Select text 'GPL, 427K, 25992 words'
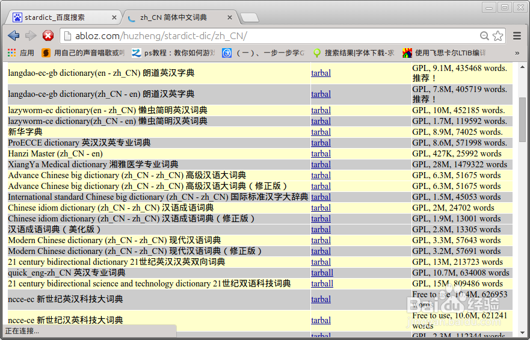530x340 pixels. click(457, 153)
